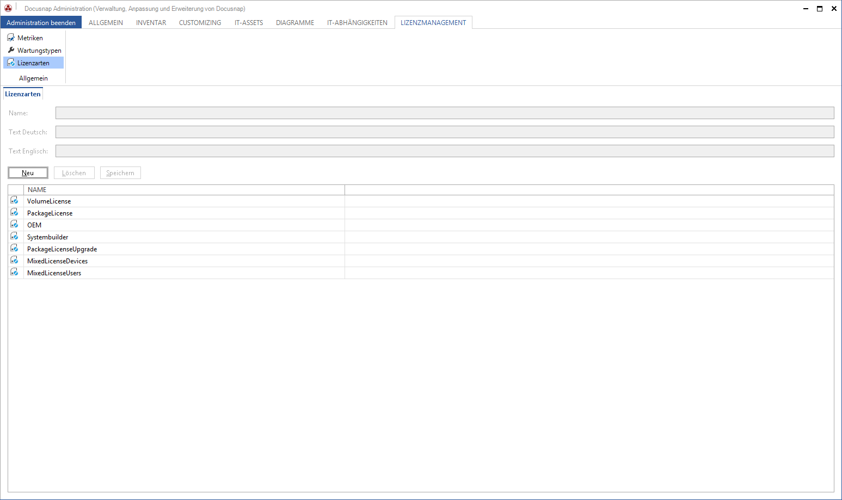Open the INVENTAR ribbon tab
The height and width of the screenshot is (500, 842).
pos(151,22)
